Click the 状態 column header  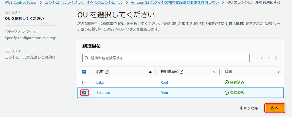[x=228, y=72]
